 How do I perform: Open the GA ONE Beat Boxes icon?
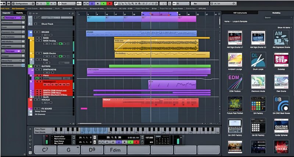(281, 104)
